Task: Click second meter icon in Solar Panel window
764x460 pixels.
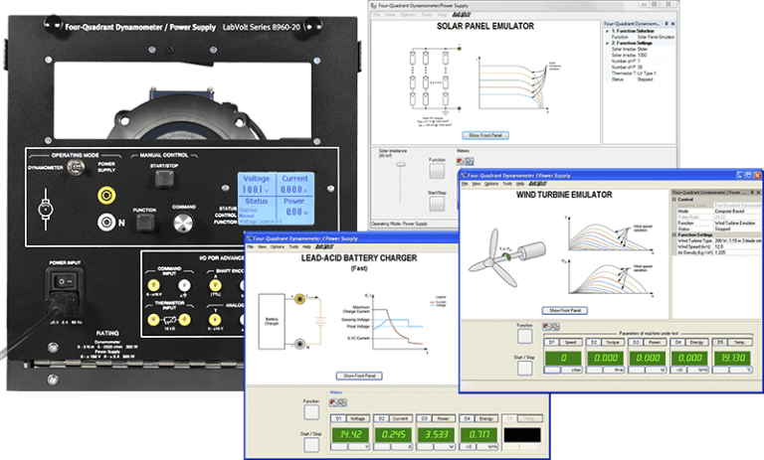Action: pyautogui.click(x=470, y=161)
